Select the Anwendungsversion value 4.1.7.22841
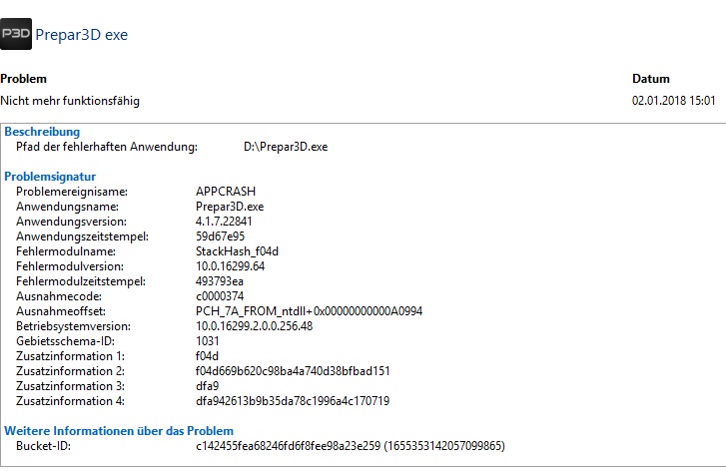This screenshot has height=471, width=726. (224, 222)
